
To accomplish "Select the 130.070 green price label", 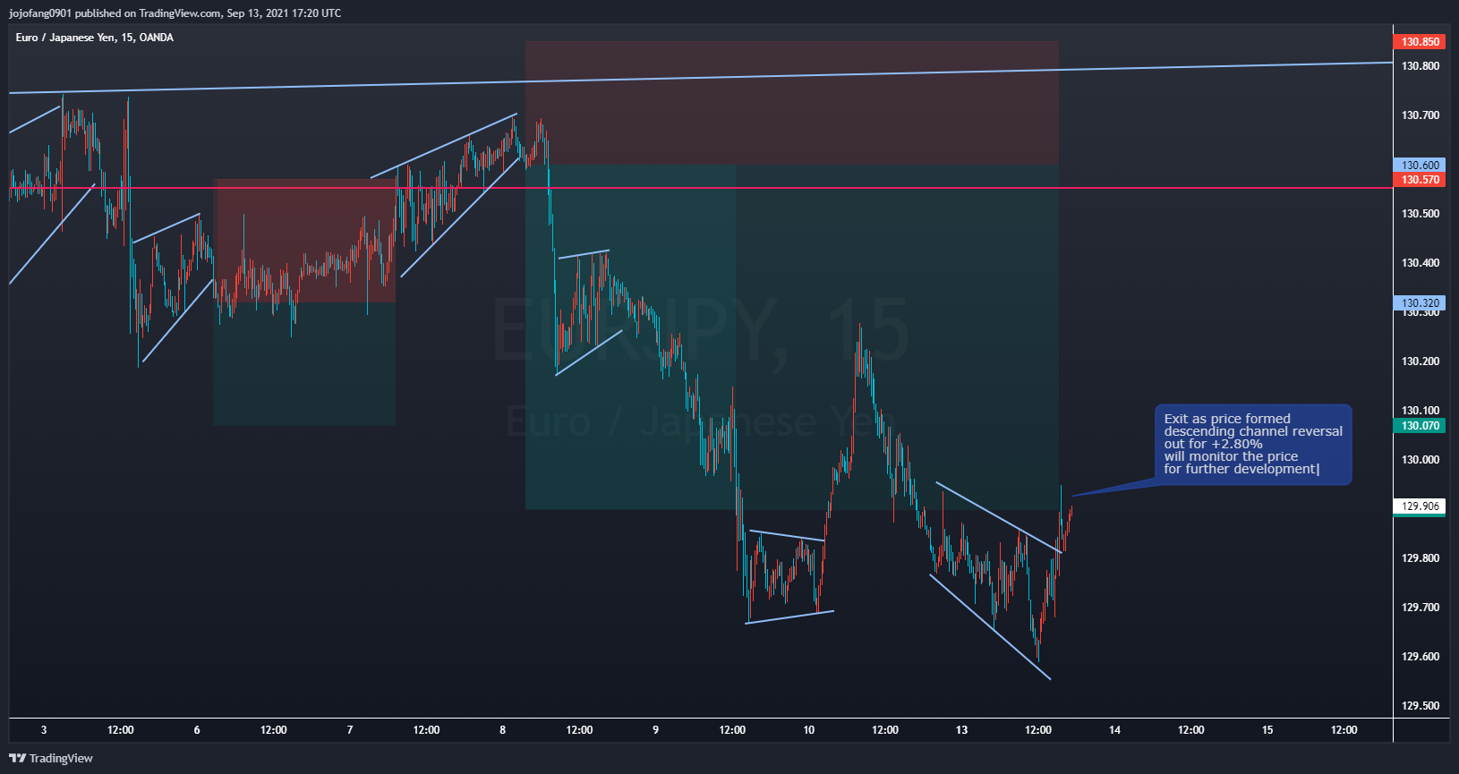I will click(x=1420, y=425).
